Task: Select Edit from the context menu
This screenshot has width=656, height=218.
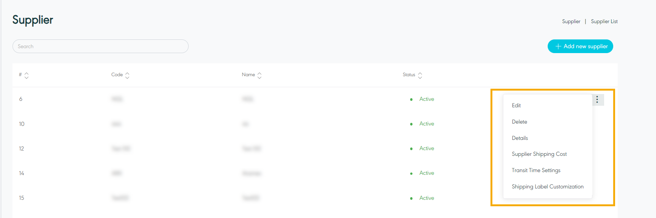Action: (x=516, y=105)
